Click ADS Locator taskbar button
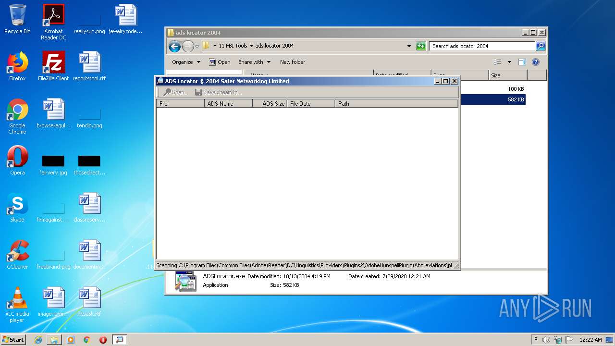The height and width of the screenshot is (346, 615). pos(119,340)
